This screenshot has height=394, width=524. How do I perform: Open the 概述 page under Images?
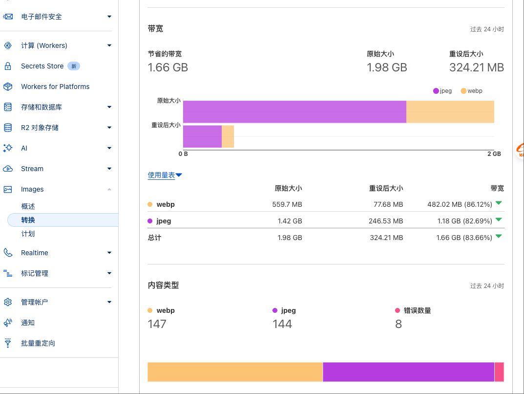[28, 206]
